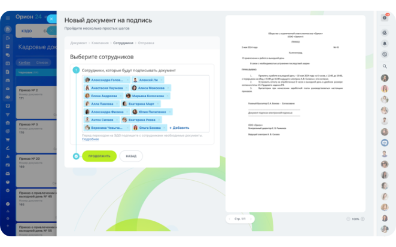The height and width of the screenshot is (247, 396).
Task: Click the Черновик column header
Action: pos(36,73)
